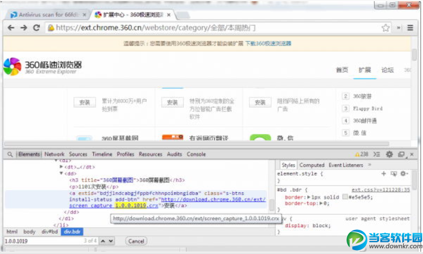Go back with the browser back arrow
Screen dimensions: 423x254
(x=11, y=27)
